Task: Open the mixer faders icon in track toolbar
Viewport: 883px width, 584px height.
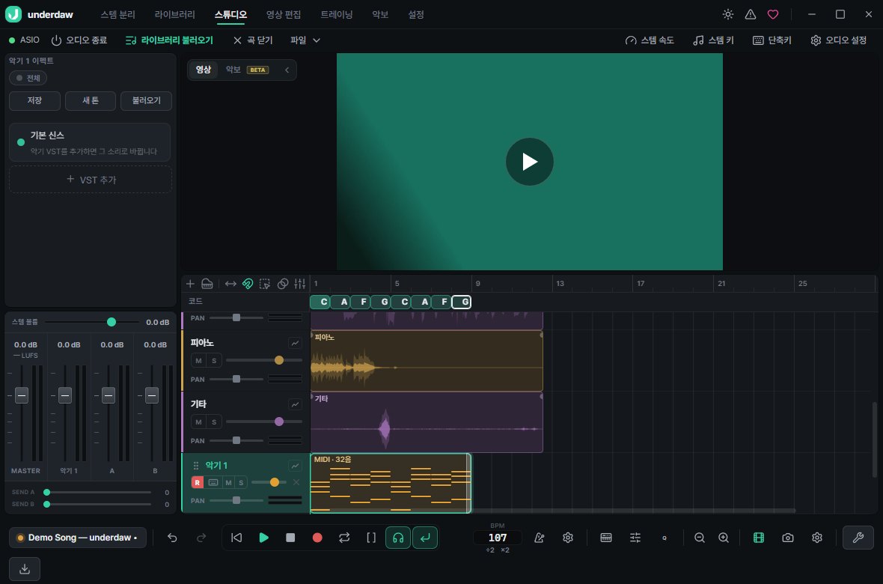Action: 299,284
